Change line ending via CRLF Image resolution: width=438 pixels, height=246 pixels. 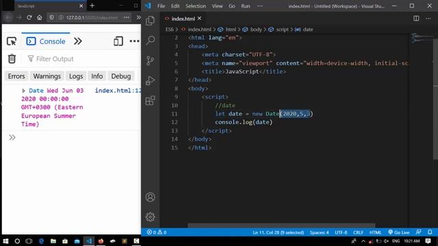click(358, 232)
